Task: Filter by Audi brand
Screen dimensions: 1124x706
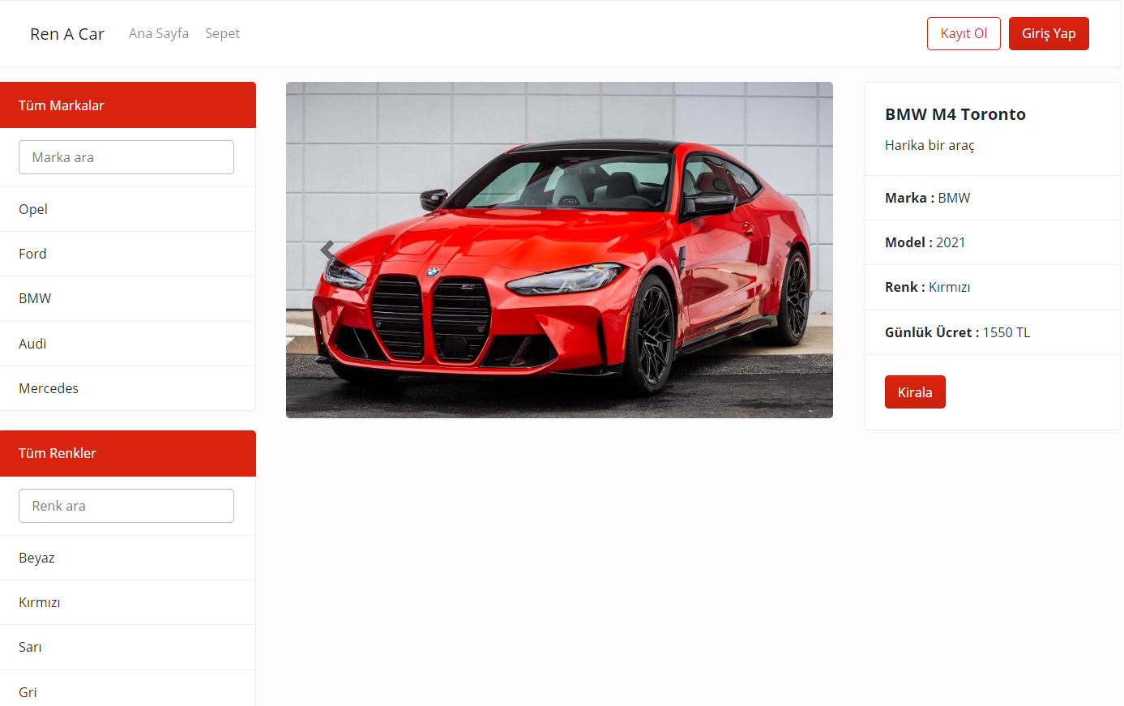Action: 128,344
